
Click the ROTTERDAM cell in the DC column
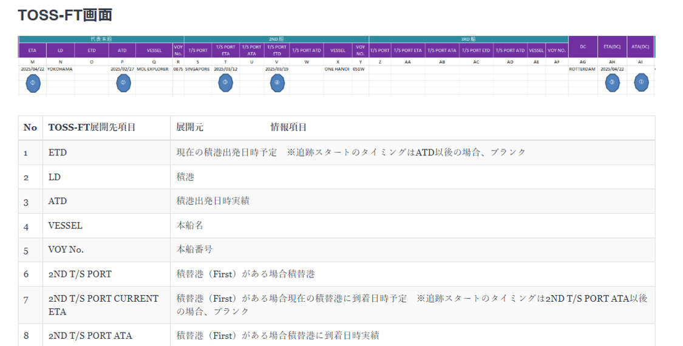click(x=582, y=69)
